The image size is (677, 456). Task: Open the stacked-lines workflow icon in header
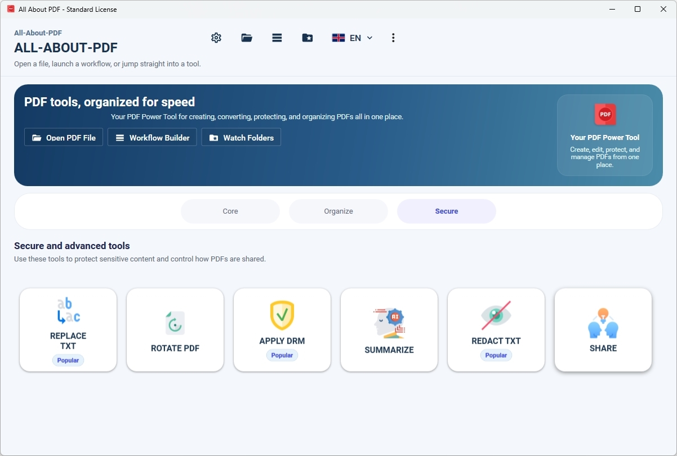point(277,38)
